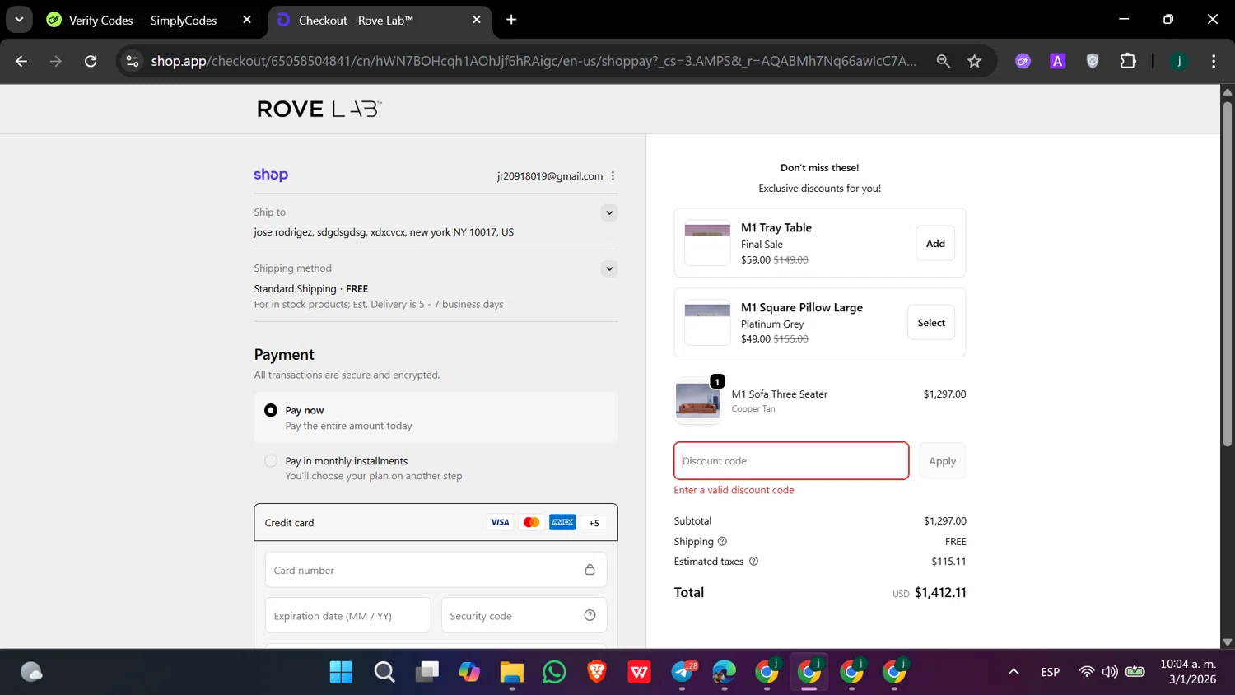Click the American Express icon
The height and width of the screenshot is (695, 1235).
click(562, 522)
